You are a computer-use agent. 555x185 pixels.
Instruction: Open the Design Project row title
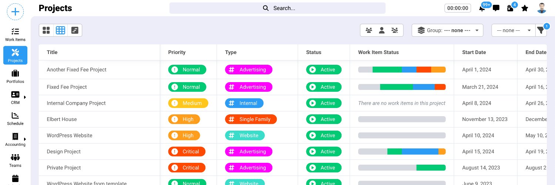click(x=64, y=151)
